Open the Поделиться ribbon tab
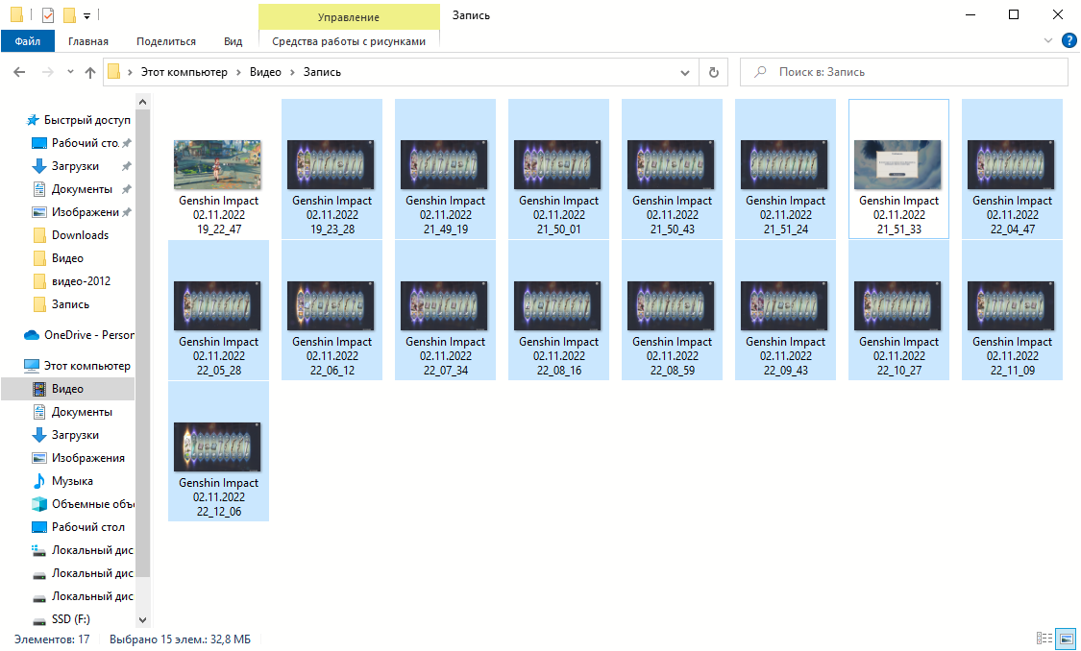This screenshot has width=1081, height=651. point(166,41)
